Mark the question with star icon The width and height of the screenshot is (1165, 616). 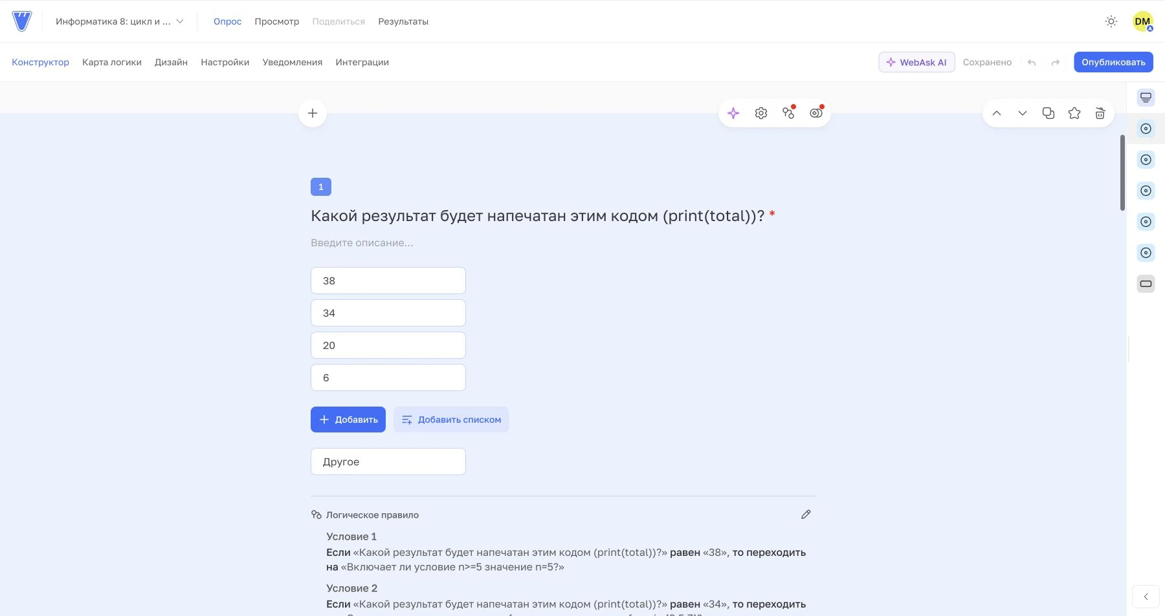[x=1074, y=113]
